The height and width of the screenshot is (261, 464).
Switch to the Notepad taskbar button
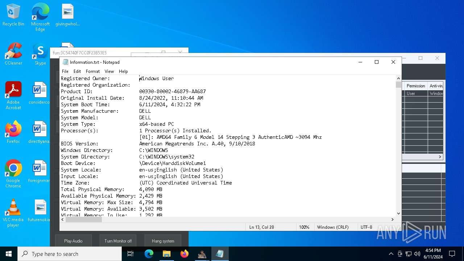click(x=220, y=254)
